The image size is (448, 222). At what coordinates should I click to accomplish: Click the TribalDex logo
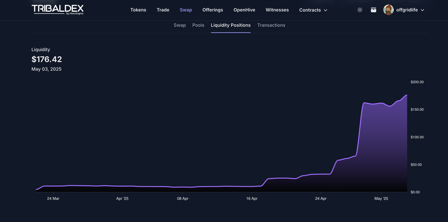pyautogui.click(x=58, y=10)
